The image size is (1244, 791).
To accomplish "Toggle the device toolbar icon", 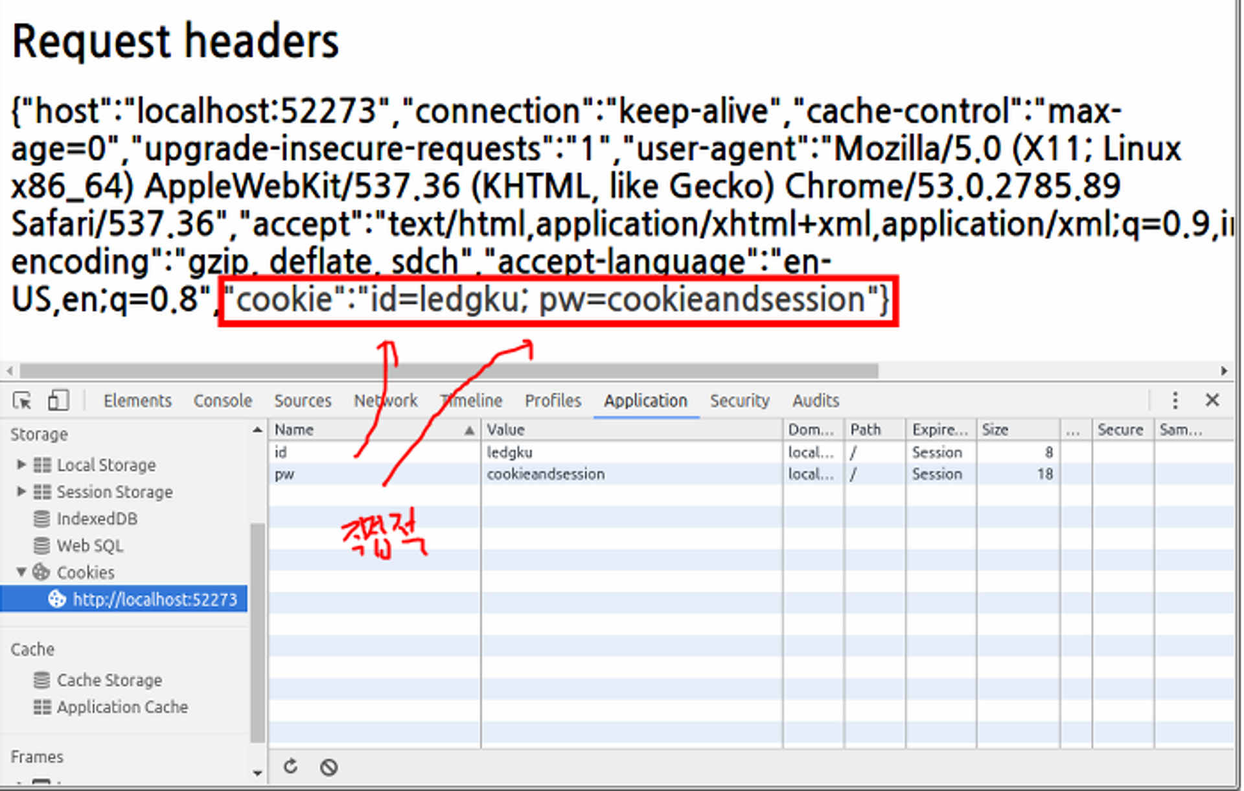I will click(58, 401).
